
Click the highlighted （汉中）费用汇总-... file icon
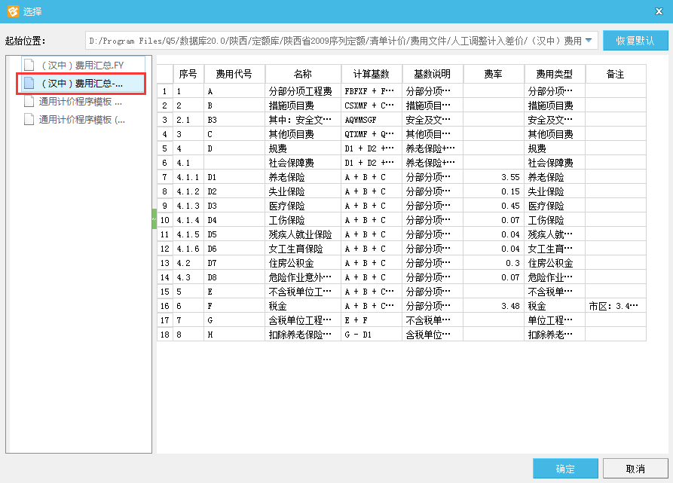tap(29, 83)
